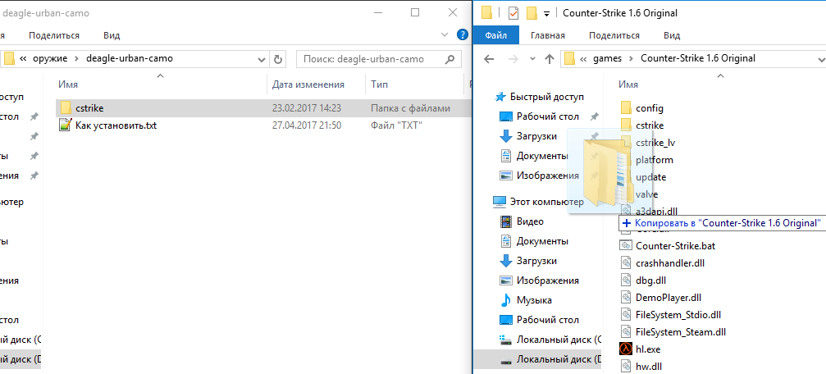This screenshot has height=374, width=826.
Task: Click the New folder icon in quick access toolbar
Action: [x=532, y=13]
